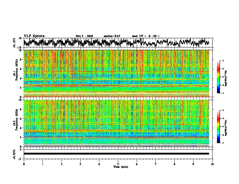Image resolution: width=239 pixels, height=184 pixels.
Task: Click the time axis tick label "2"
Action: coord(62,164)
